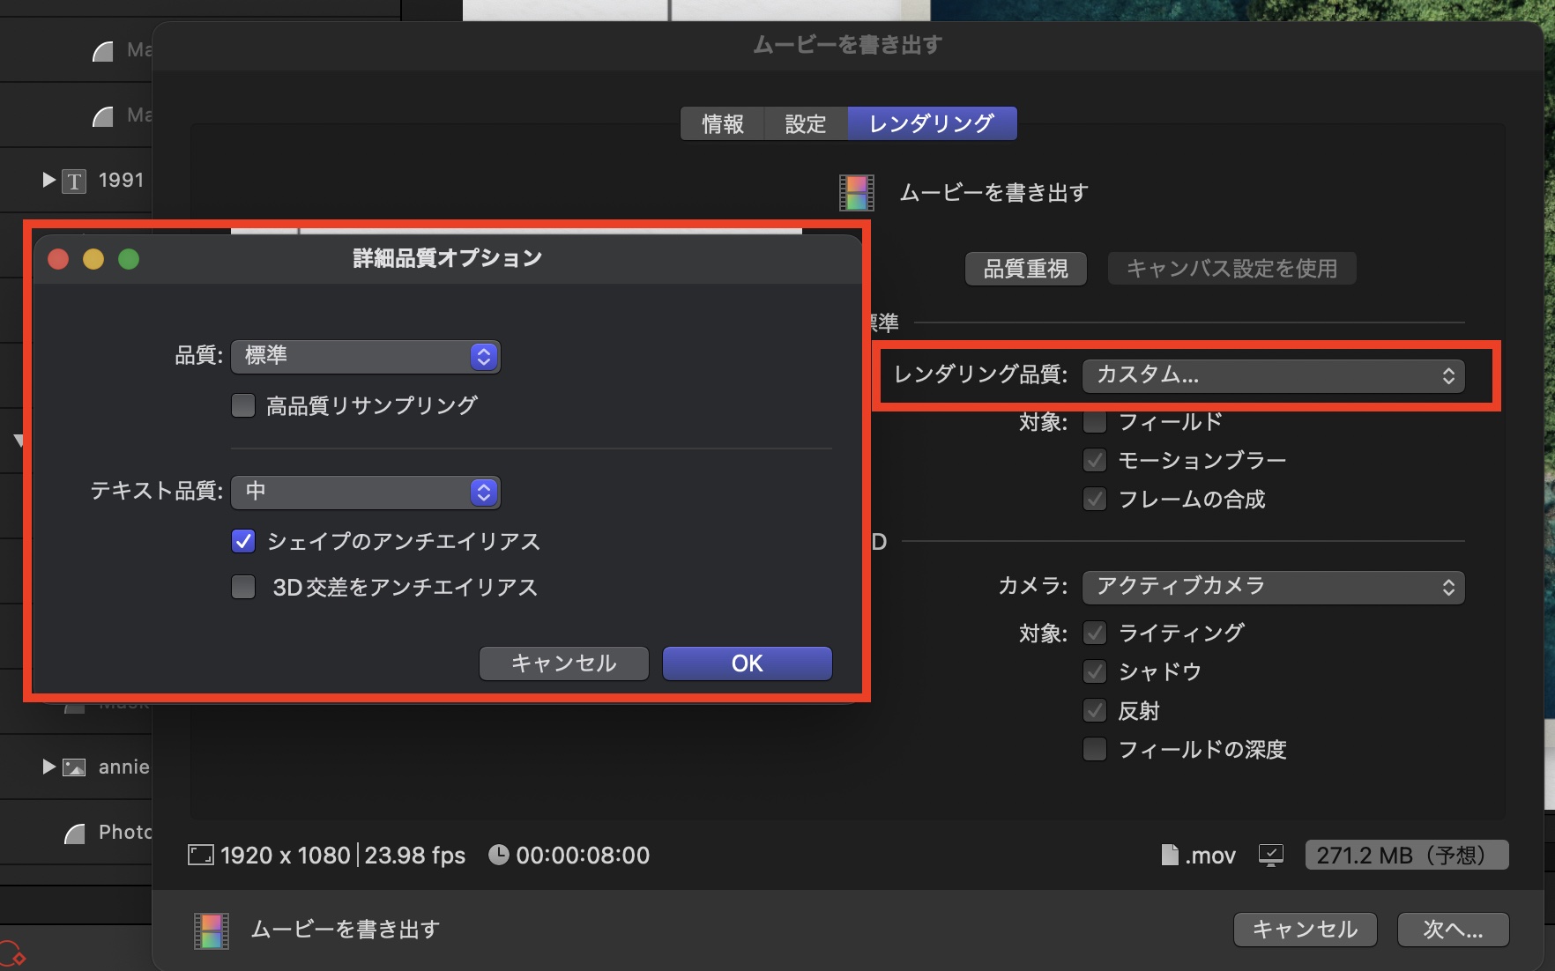Toggle the フィールド checkbox

point(1095,422)
